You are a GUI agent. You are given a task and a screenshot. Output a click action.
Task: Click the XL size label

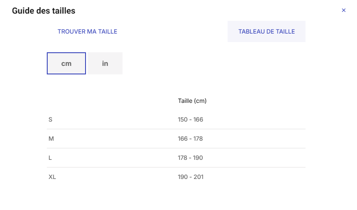click(x=52, y=177)
